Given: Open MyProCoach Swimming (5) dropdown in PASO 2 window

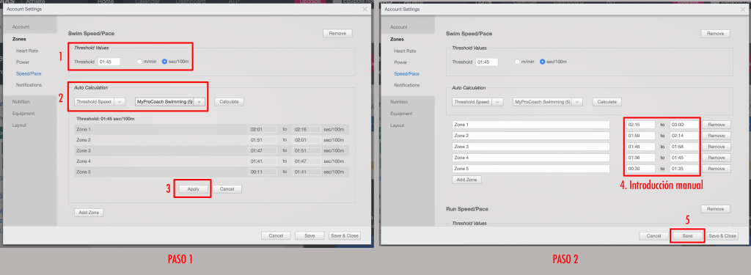Looking at the screenshot, I should click(548, 102).
